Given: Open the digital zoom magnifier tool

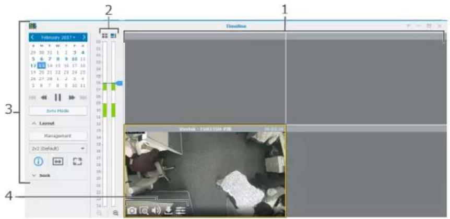Looking at the screenshot, I should click(144, 211).
